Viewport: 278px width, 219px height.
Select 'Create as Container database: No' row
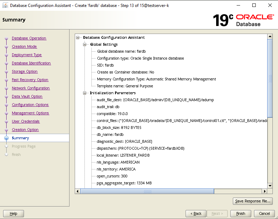point(125,72)
